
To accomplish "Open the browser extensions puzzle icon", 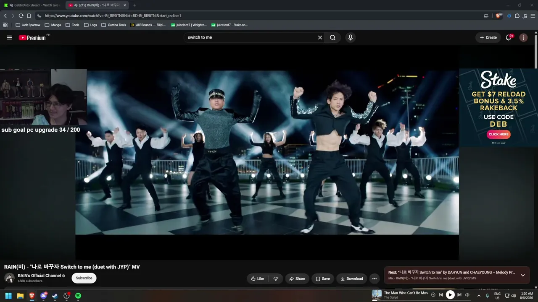I will tap(517, 16).
